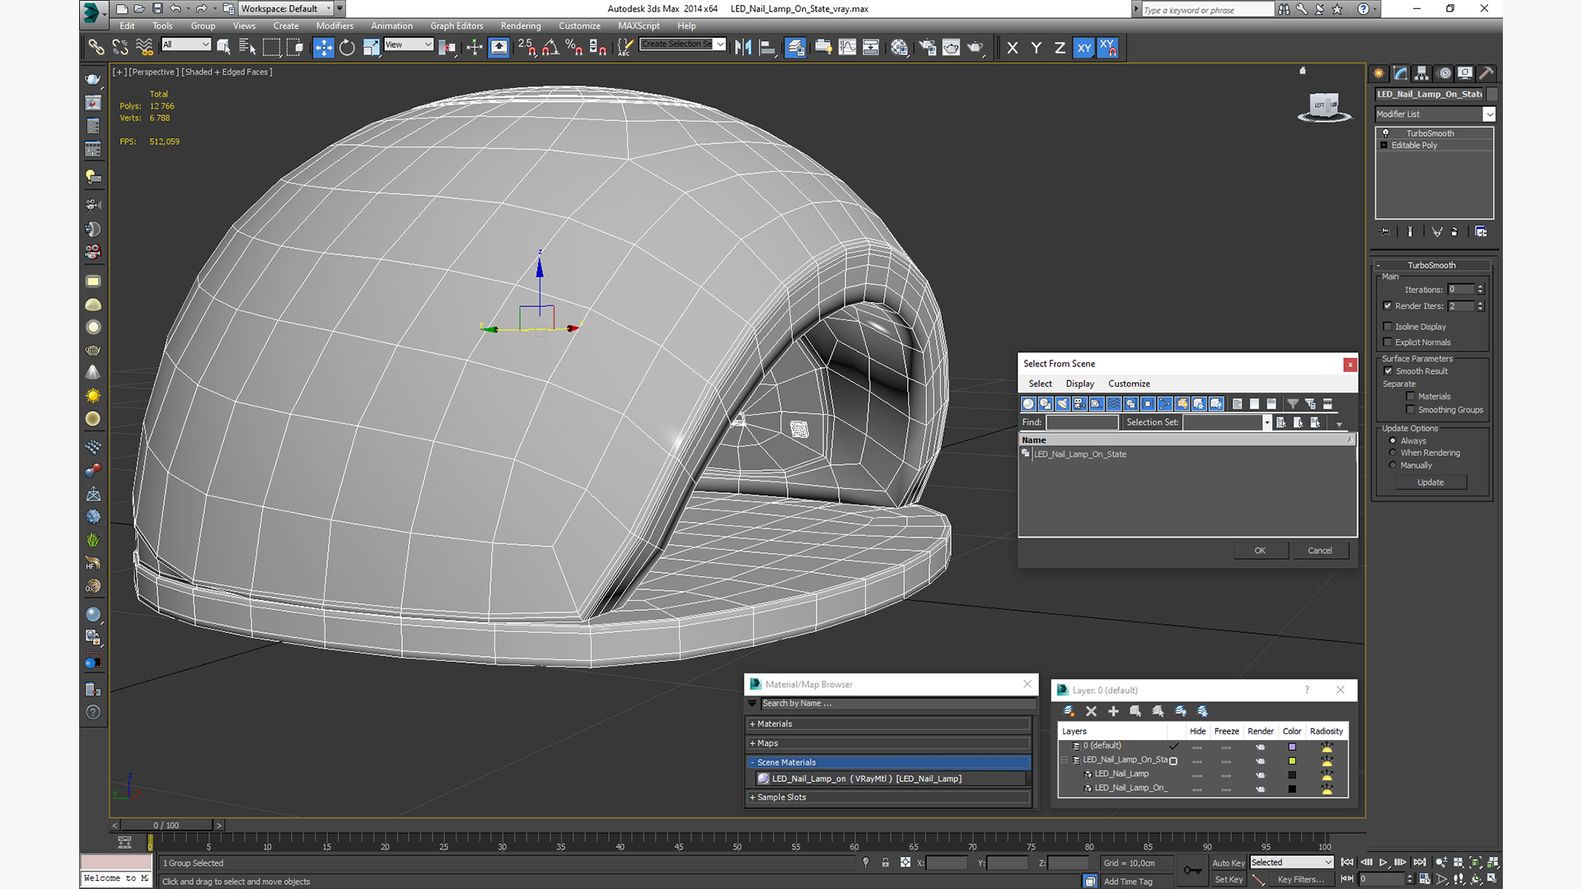This screenshot has width=1582, height=889.
Task: Open the Graph Editors menu
Action: [x=456, y=26]
